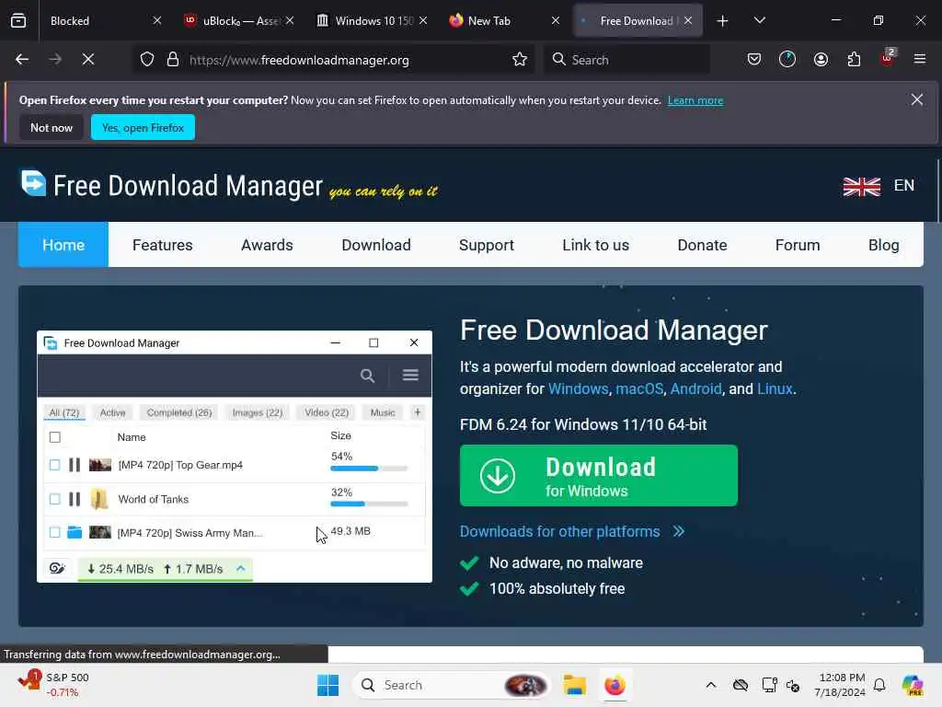Screen dimensions: 942x707
Task: View site security lock info
Action: coord(173,60)
